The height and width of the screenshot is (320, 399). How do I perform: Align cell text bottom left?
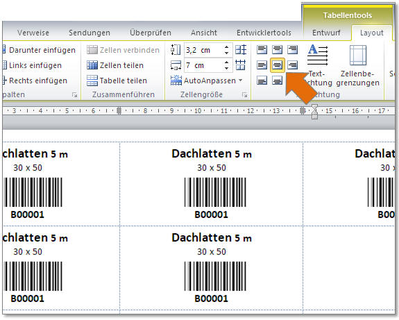click(x=262, y=81)
